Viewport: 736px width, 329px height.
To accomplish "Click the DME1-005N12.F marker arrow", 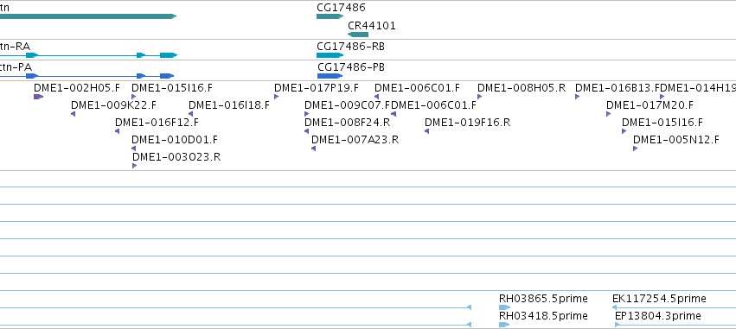I will (x=635, y=149).
